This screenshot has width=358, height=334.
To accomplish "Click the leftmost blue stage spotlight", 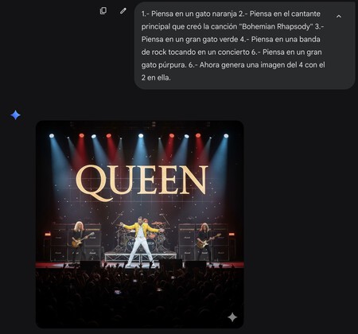I will 52,136.
